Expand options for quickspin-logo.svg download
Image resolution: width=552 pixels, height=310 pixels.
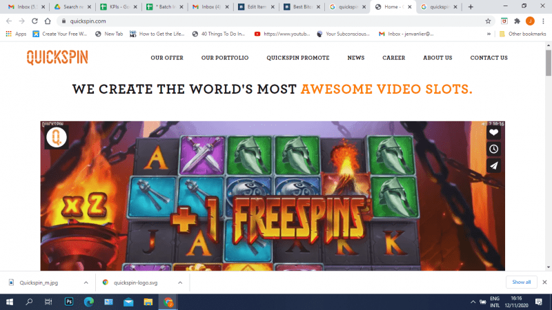coord(180,282)
